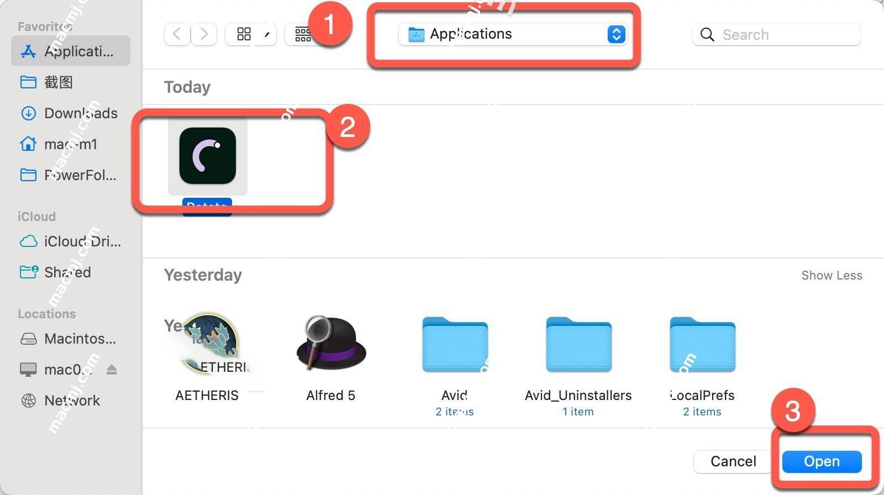Screen dimensions: 884x495
Task: Select the PowerFol... sidebar folder
Action: coord(71,175)
